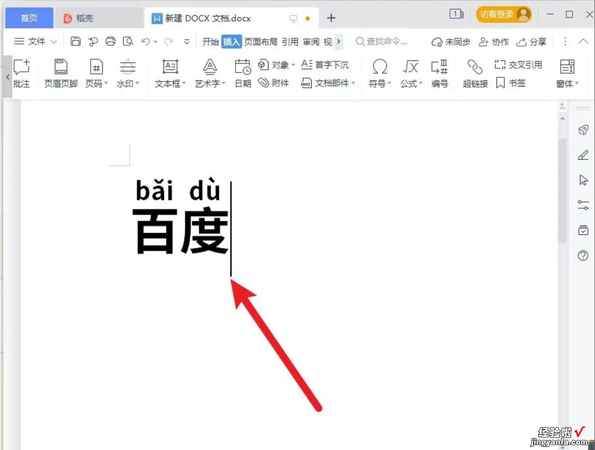Insert a 符号 symbol

click(x=379, y=73)
